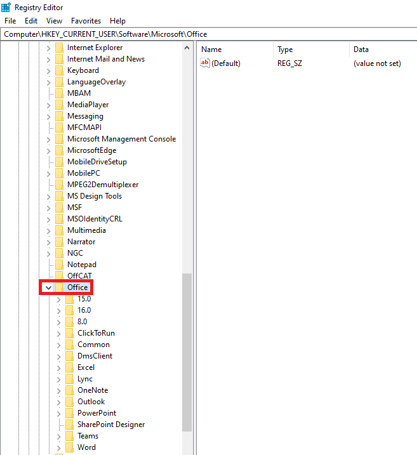Select the 16.0 folder icon
Viewport: 417px width, 455px height.
pos(69,310)
